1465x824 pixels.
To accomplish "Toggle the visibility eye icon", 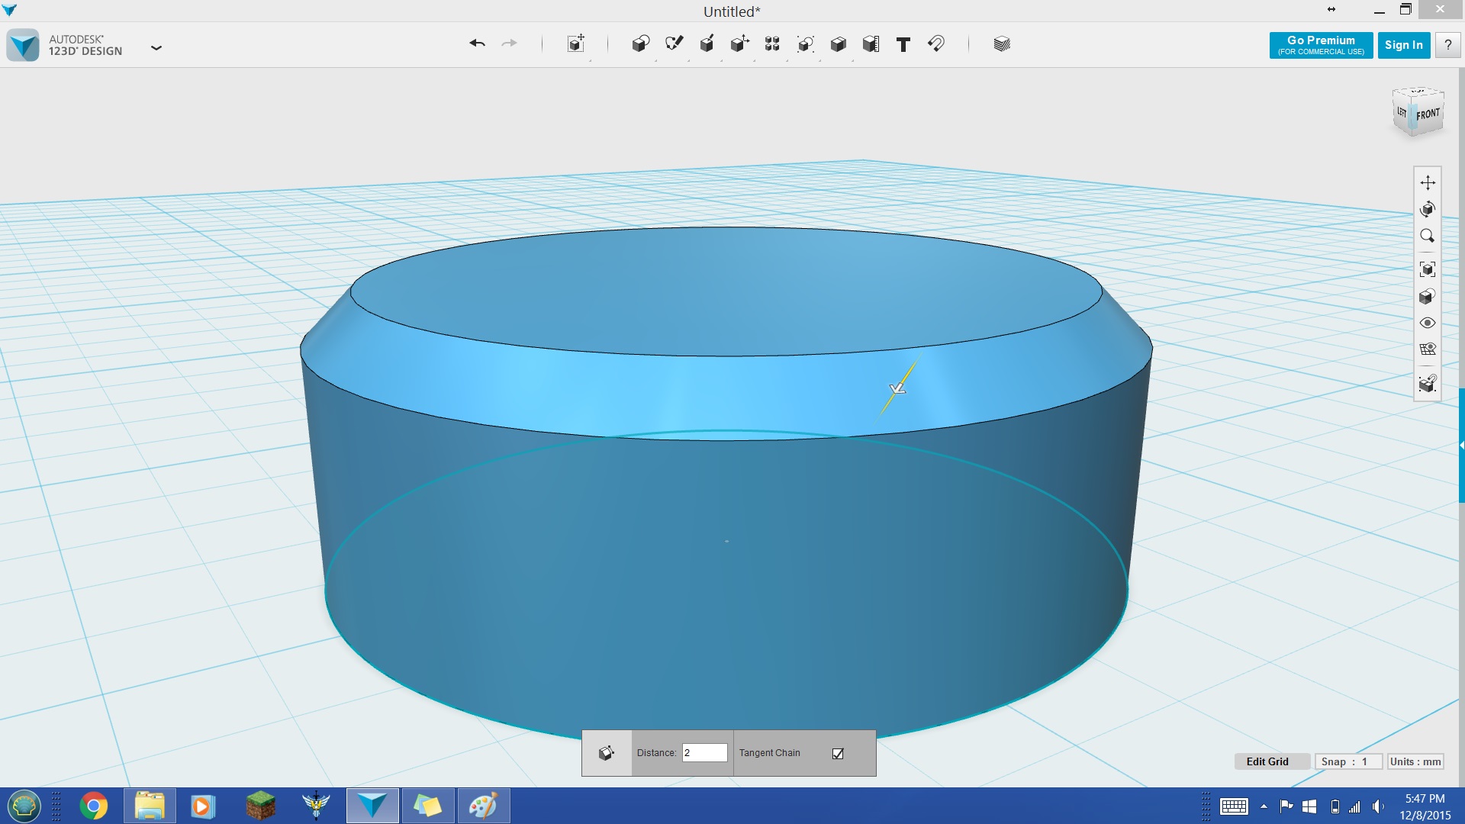I will click(x=1428, y=323).
